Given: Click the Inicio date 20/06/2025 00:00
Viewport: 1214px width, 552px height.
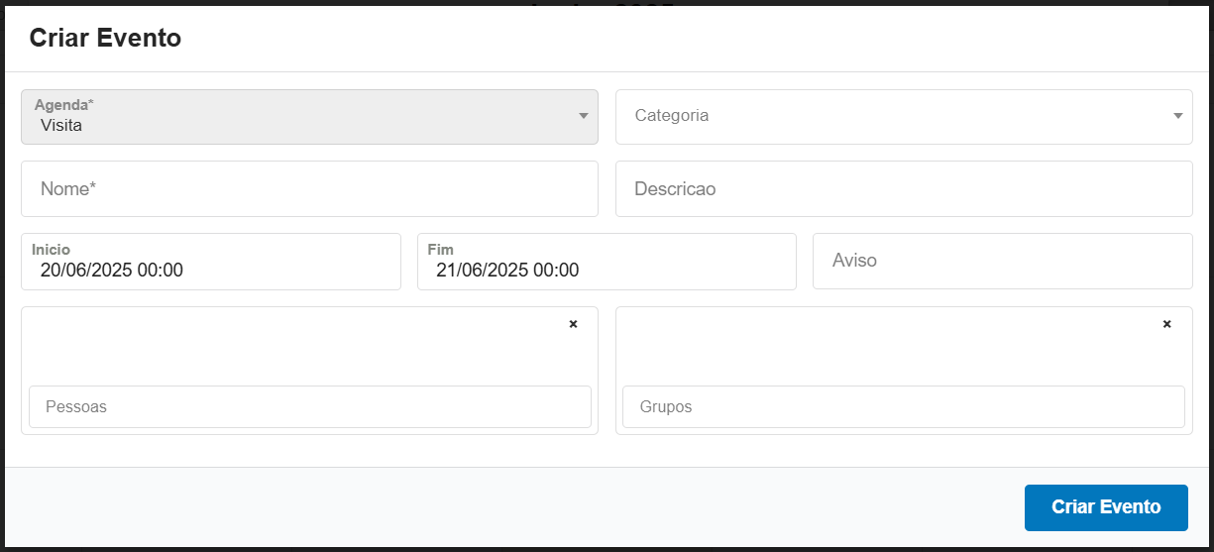Looking at the screenshot, I should (x=112, y=271).
